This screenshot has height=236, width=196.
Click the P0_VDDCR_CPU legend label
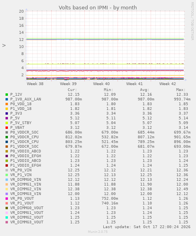coord(24,137)
